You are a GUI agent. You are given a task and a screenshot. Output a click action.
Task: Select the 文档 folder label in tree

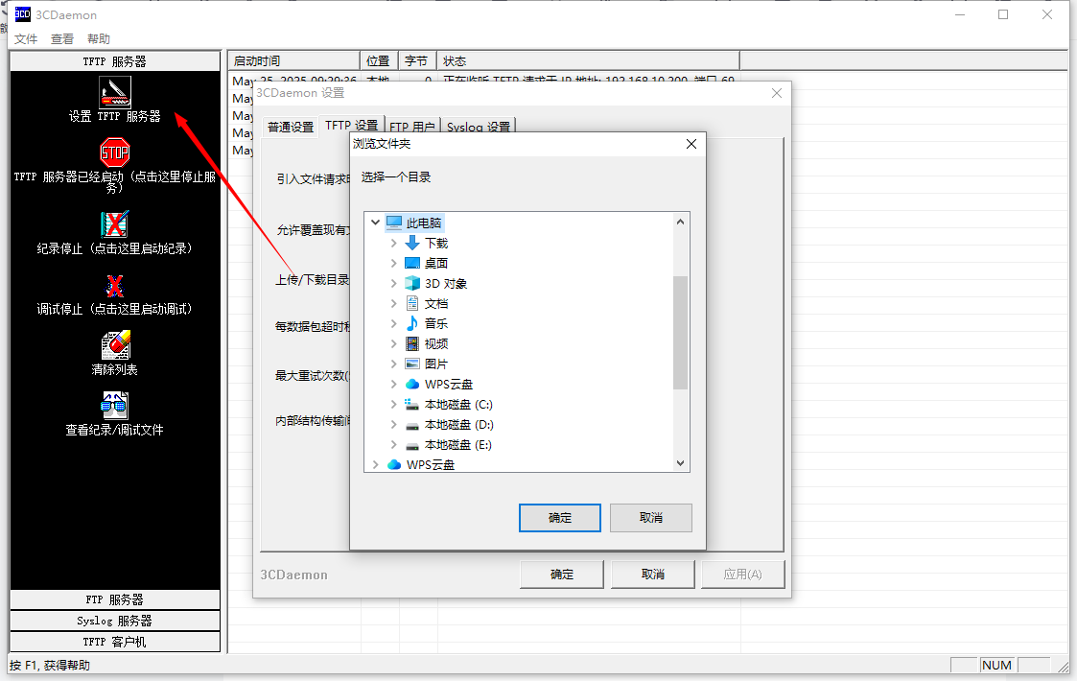coord(436,303)
